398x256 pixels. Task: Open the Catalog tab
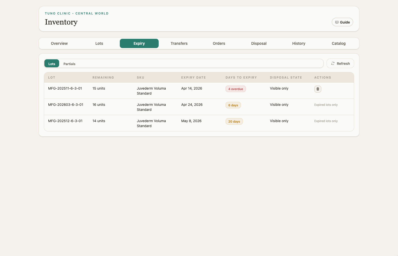tap(339, 44)
